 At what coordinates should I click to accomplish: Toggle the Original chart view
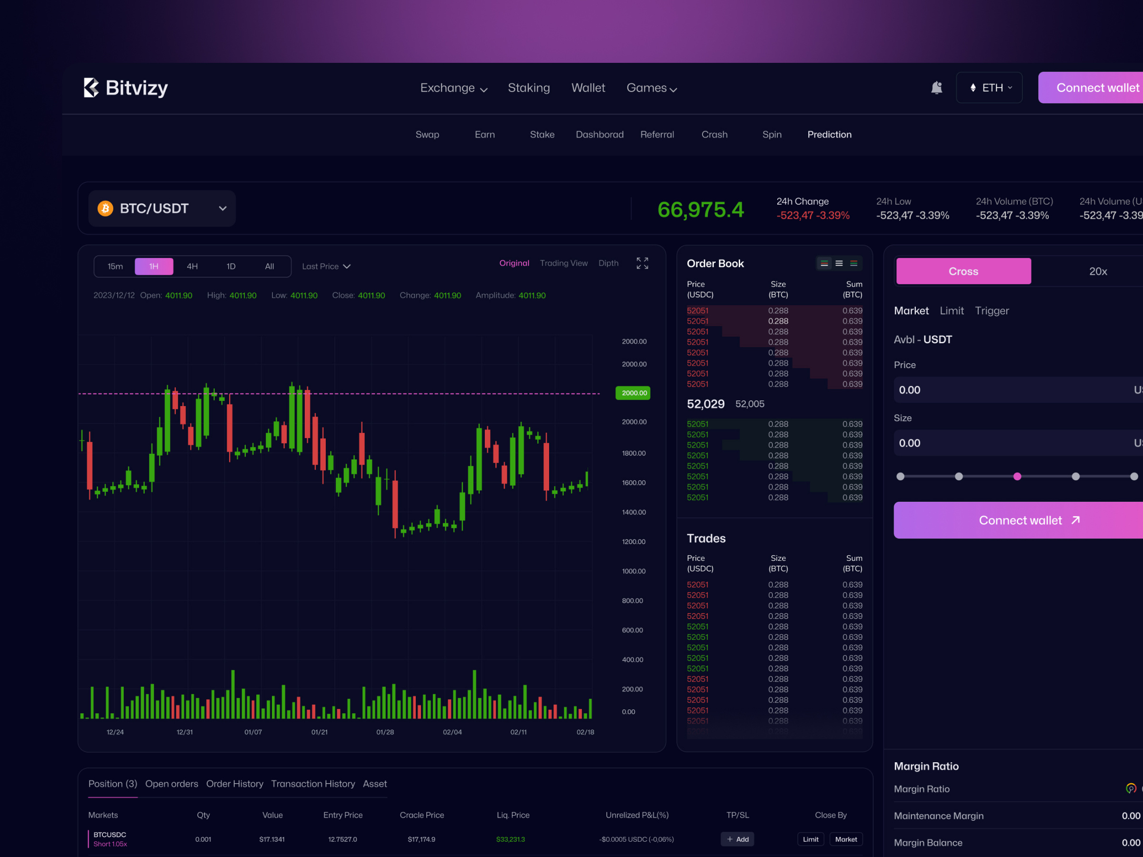pos(514,263)
